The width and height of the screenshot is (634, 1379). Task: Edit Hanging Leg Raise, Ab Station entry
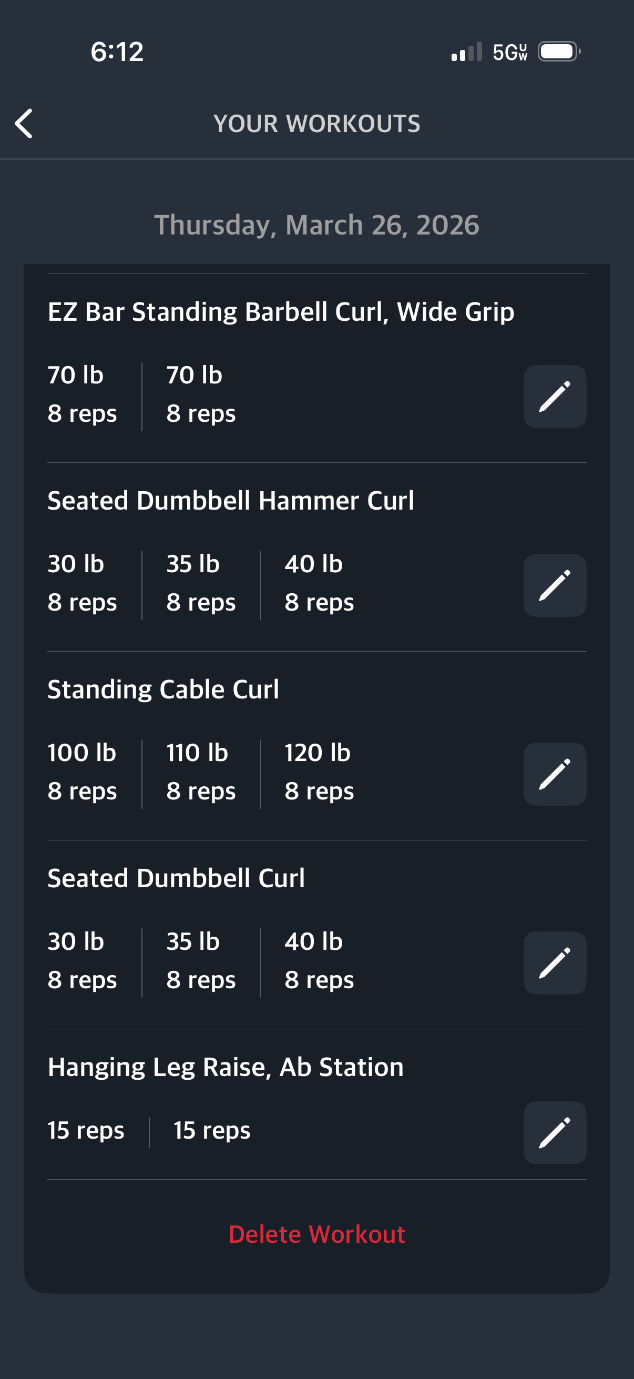click(x=554, y=1133)
